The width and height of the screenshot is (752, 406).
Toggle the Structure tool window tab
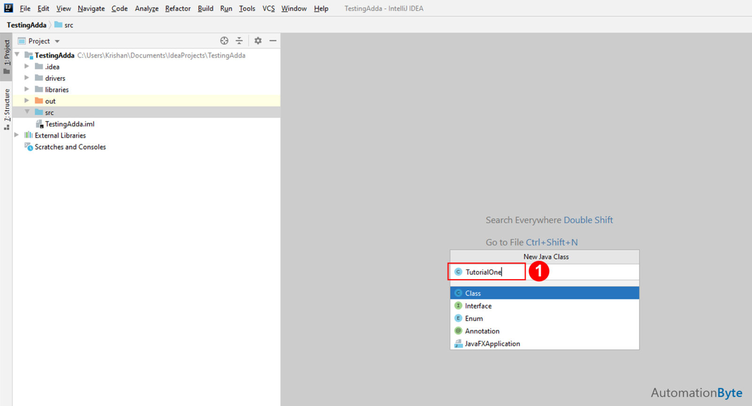7,109
